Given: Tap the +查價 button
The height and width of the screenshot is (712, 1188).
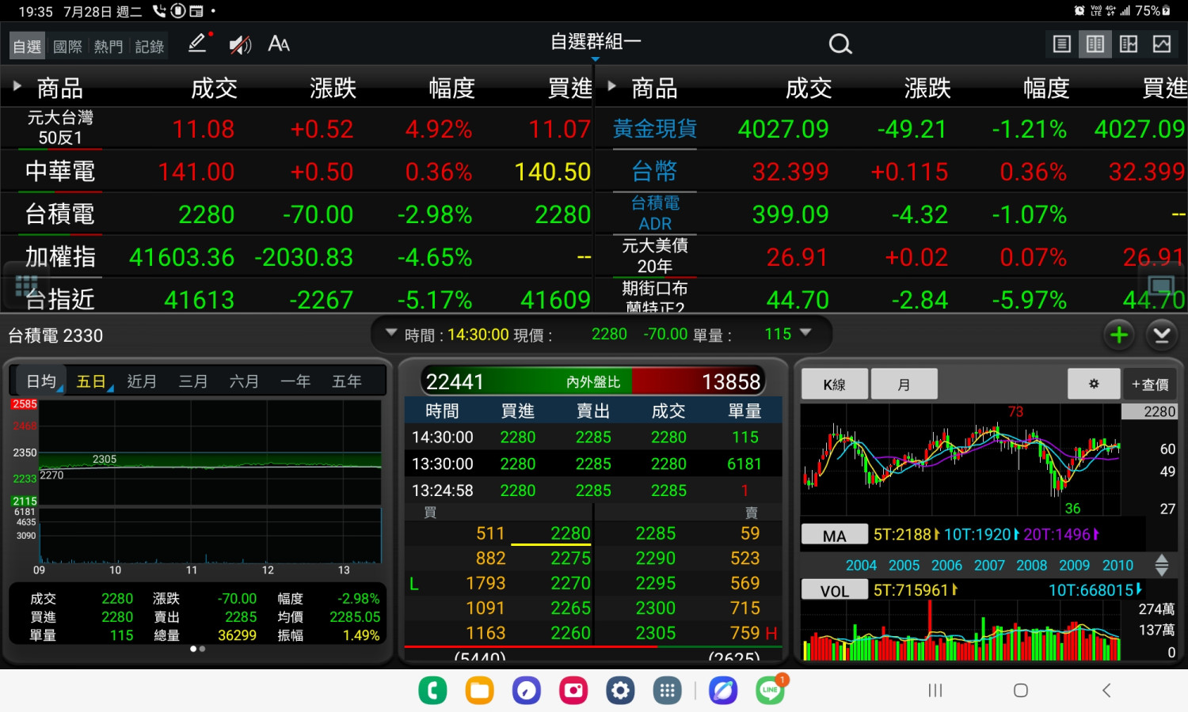Looking at the screenshot, I should 1150,384.
